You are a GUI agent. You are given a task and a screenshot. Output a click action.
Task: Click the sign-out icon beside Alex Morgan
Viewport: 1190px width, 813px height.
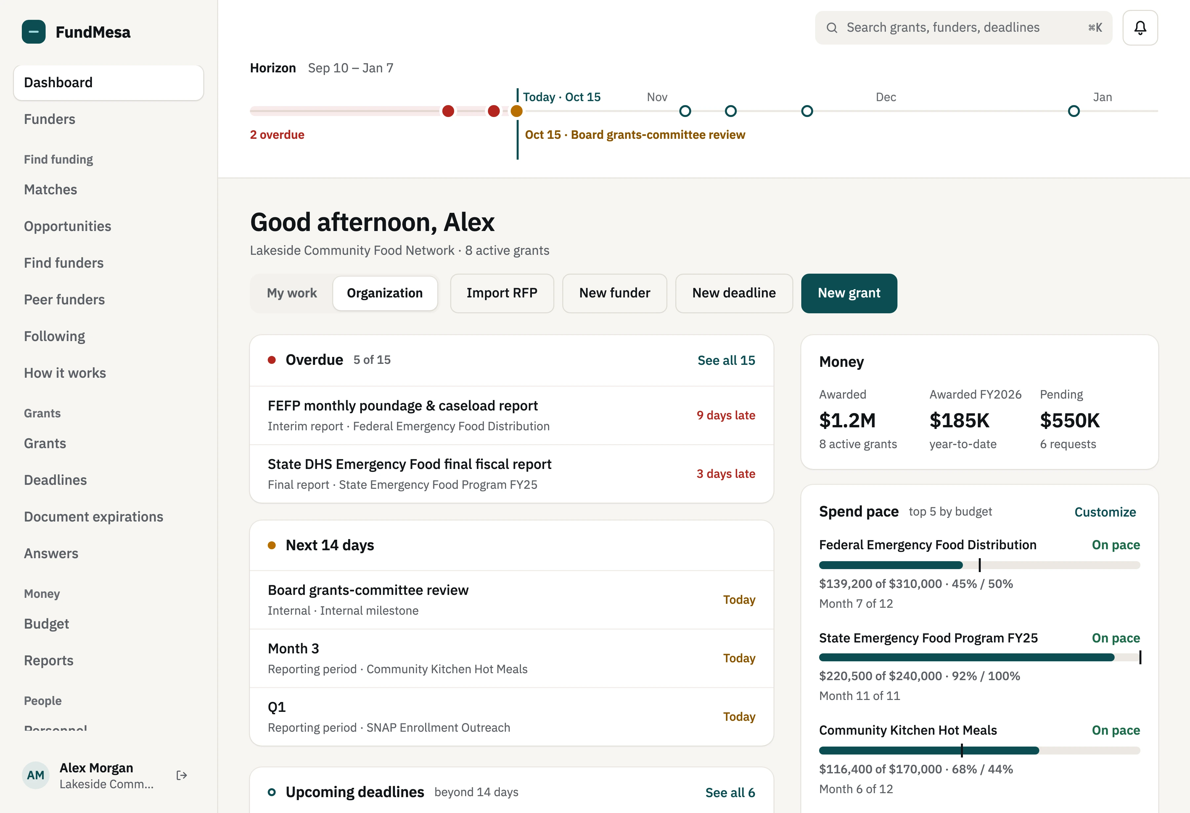pos(182,775)
